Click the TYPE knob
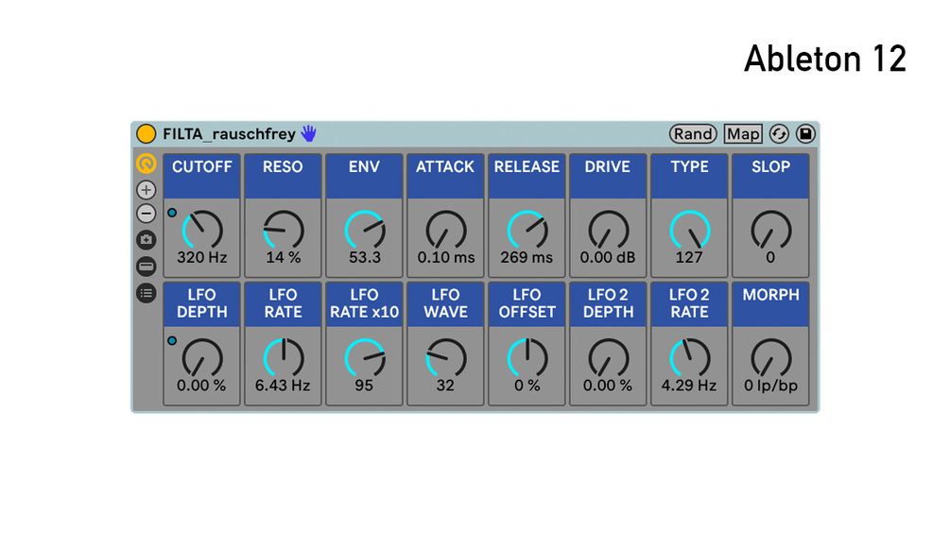The height and width of the screenshot is (534, 950). [689, 230]
